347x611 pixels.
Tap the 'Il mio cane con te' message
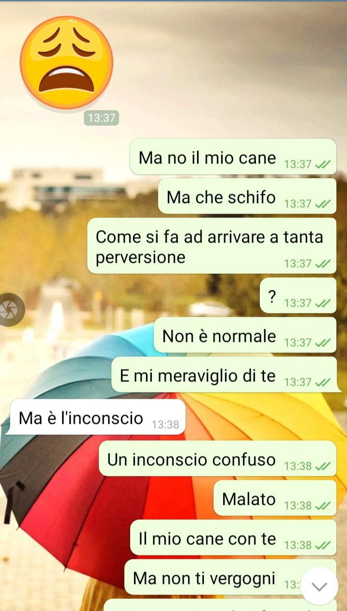[x=233, y=538]
